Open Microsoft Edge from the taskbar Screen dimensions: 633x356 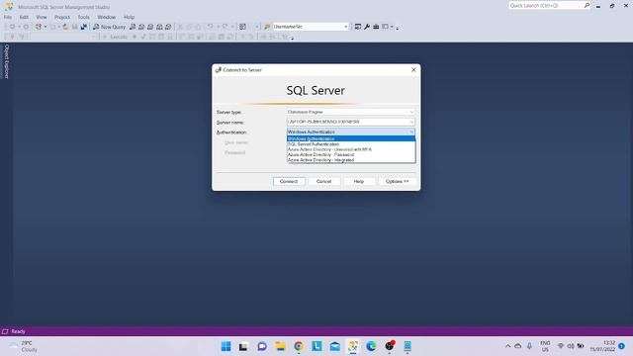coord(371,346)
